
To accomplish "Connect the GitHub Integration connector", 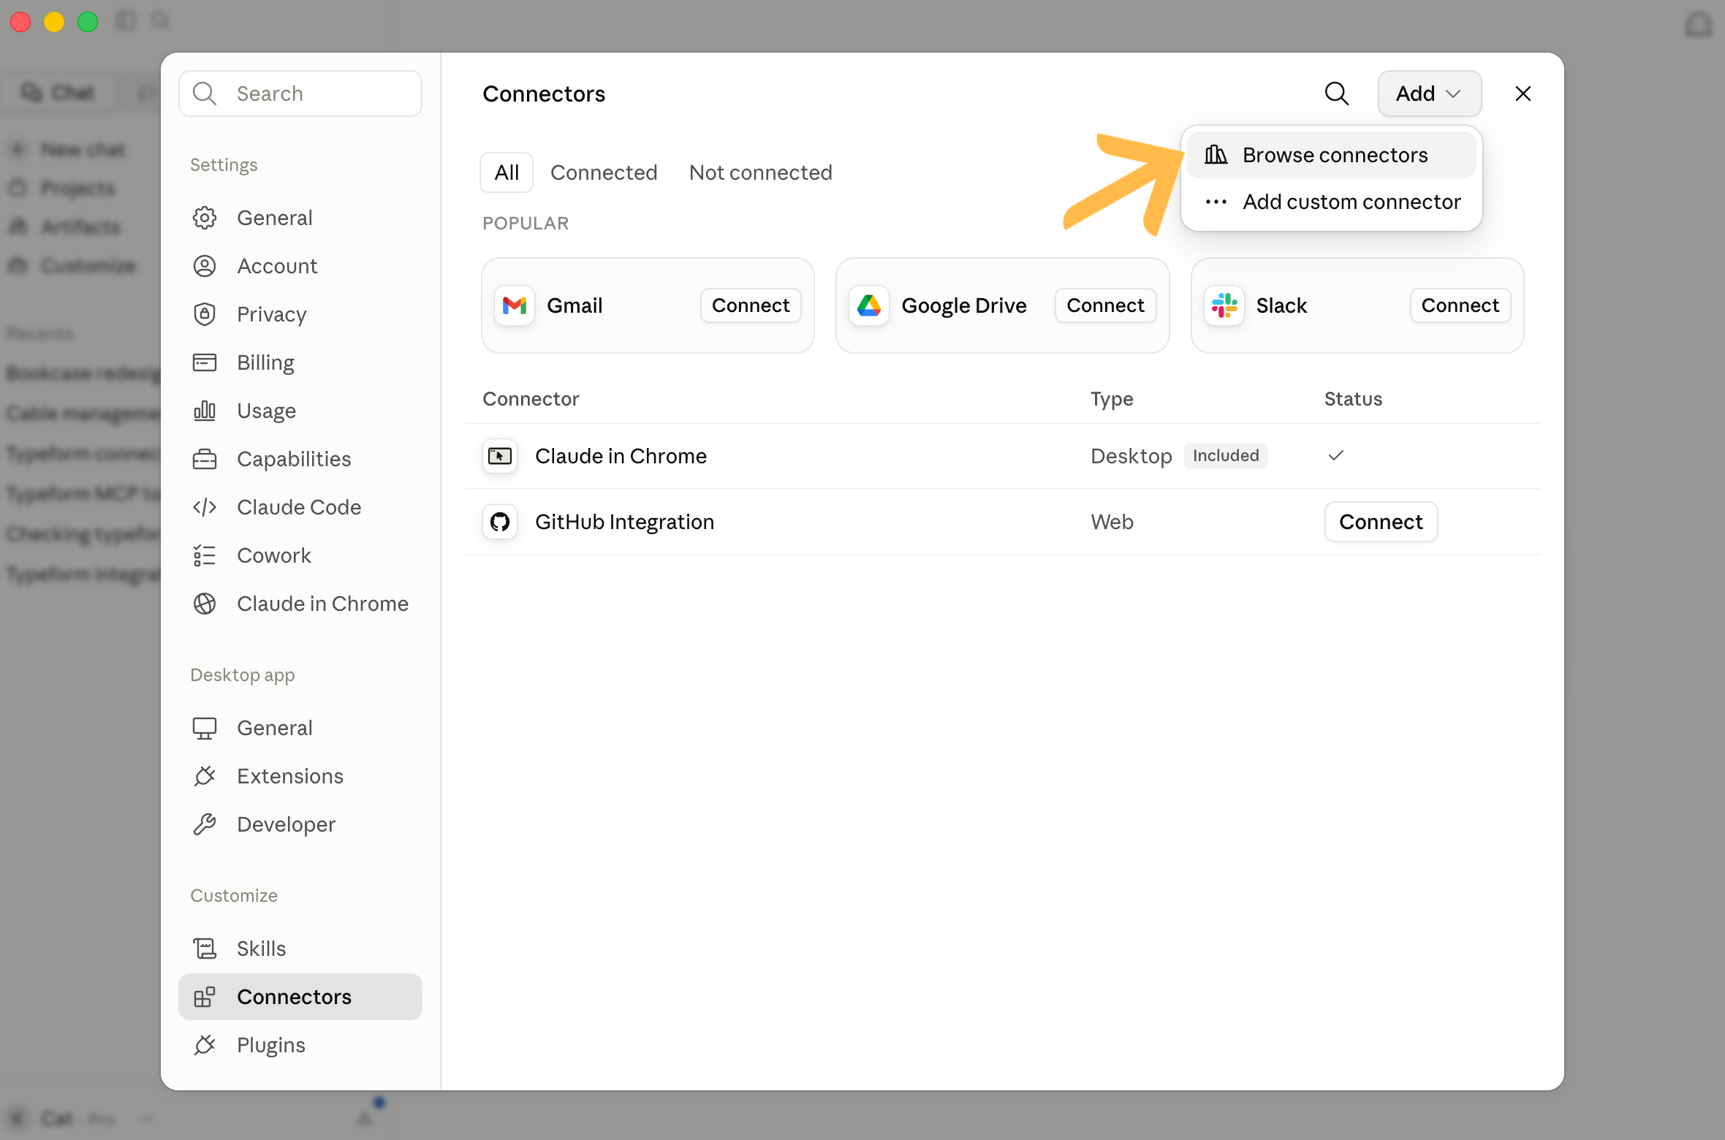I will click(1381, 522).
